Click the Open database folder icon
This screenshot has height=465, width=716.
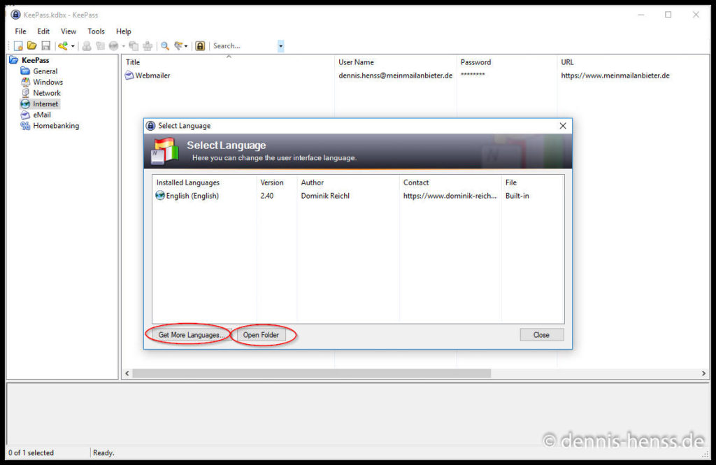[x=32, y=45]
